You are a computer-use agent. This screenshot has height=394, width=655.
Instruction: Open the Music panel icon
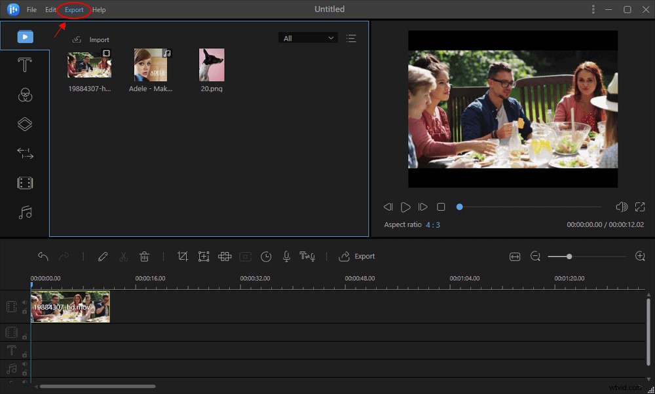[25, 212]
